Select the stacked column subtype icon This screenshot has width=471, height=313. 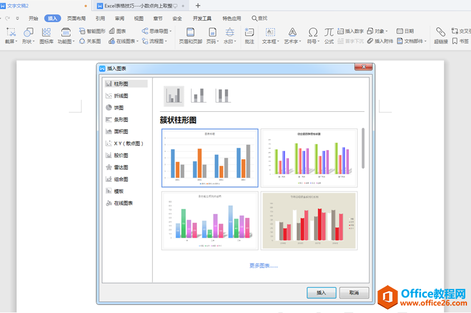coord(198,96)
